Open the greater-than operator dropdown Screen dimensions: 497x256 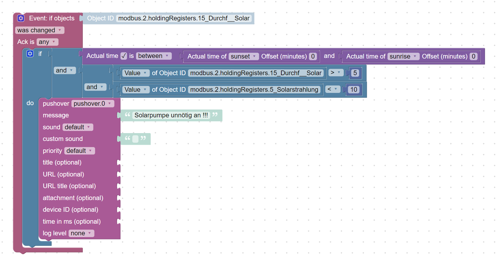point(336,73)
